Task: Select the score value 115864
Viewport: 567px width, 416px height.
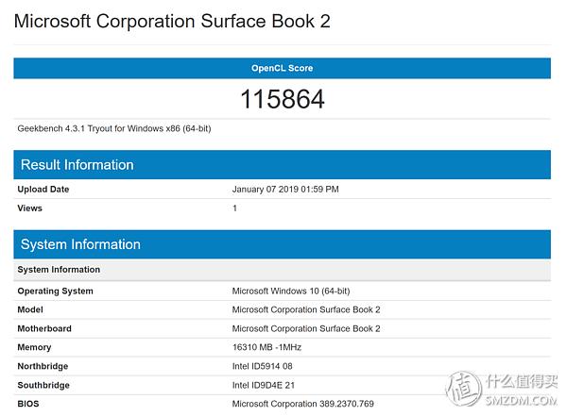Action: point(283,99)
